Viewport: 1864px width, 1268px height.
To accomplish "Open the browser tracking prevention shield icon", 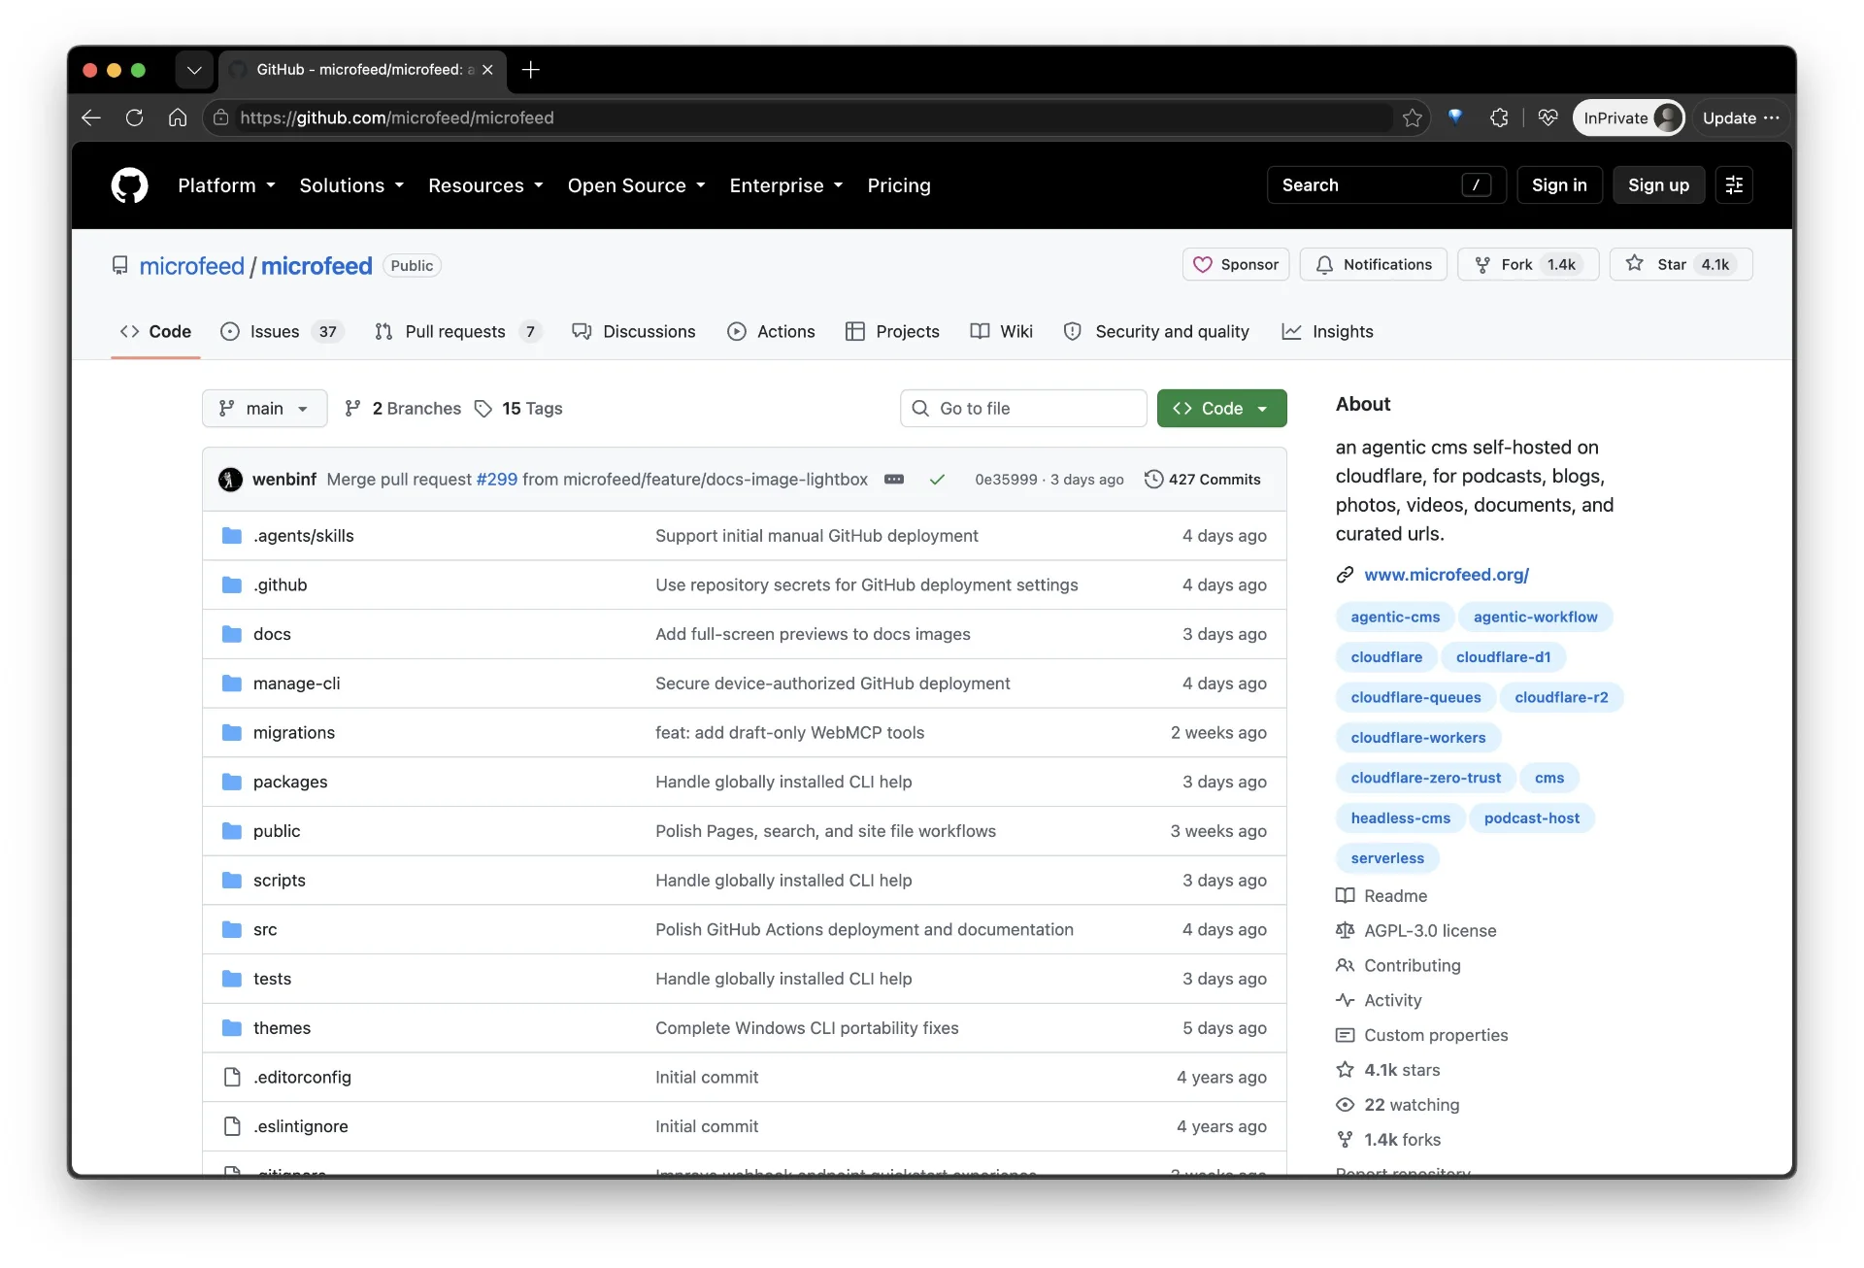I will (1454, 117).
